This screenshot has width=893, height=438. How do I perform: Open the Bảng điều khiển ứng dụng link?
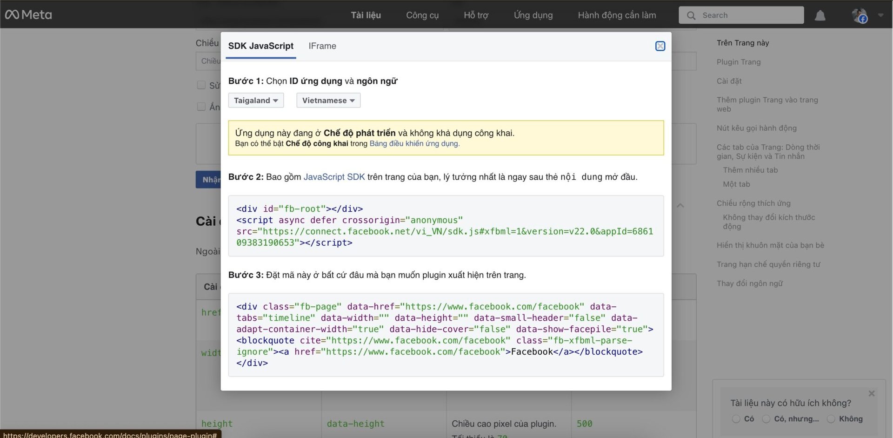pos(414,143)
